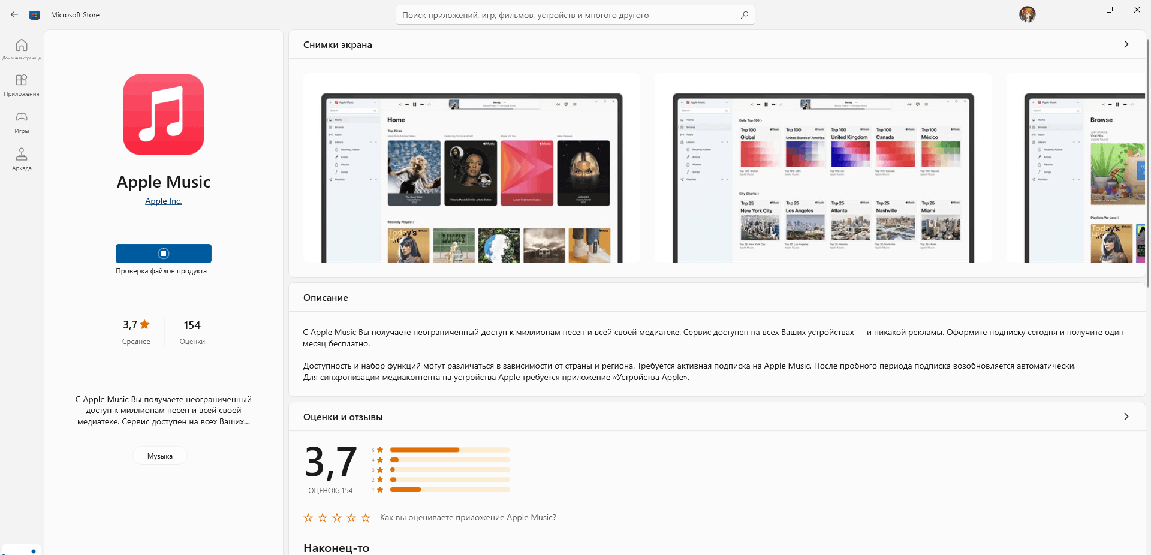Click the Оценки и отзывы heading
The height and width of the screenshot is (555, 1151).
[343, 417]
